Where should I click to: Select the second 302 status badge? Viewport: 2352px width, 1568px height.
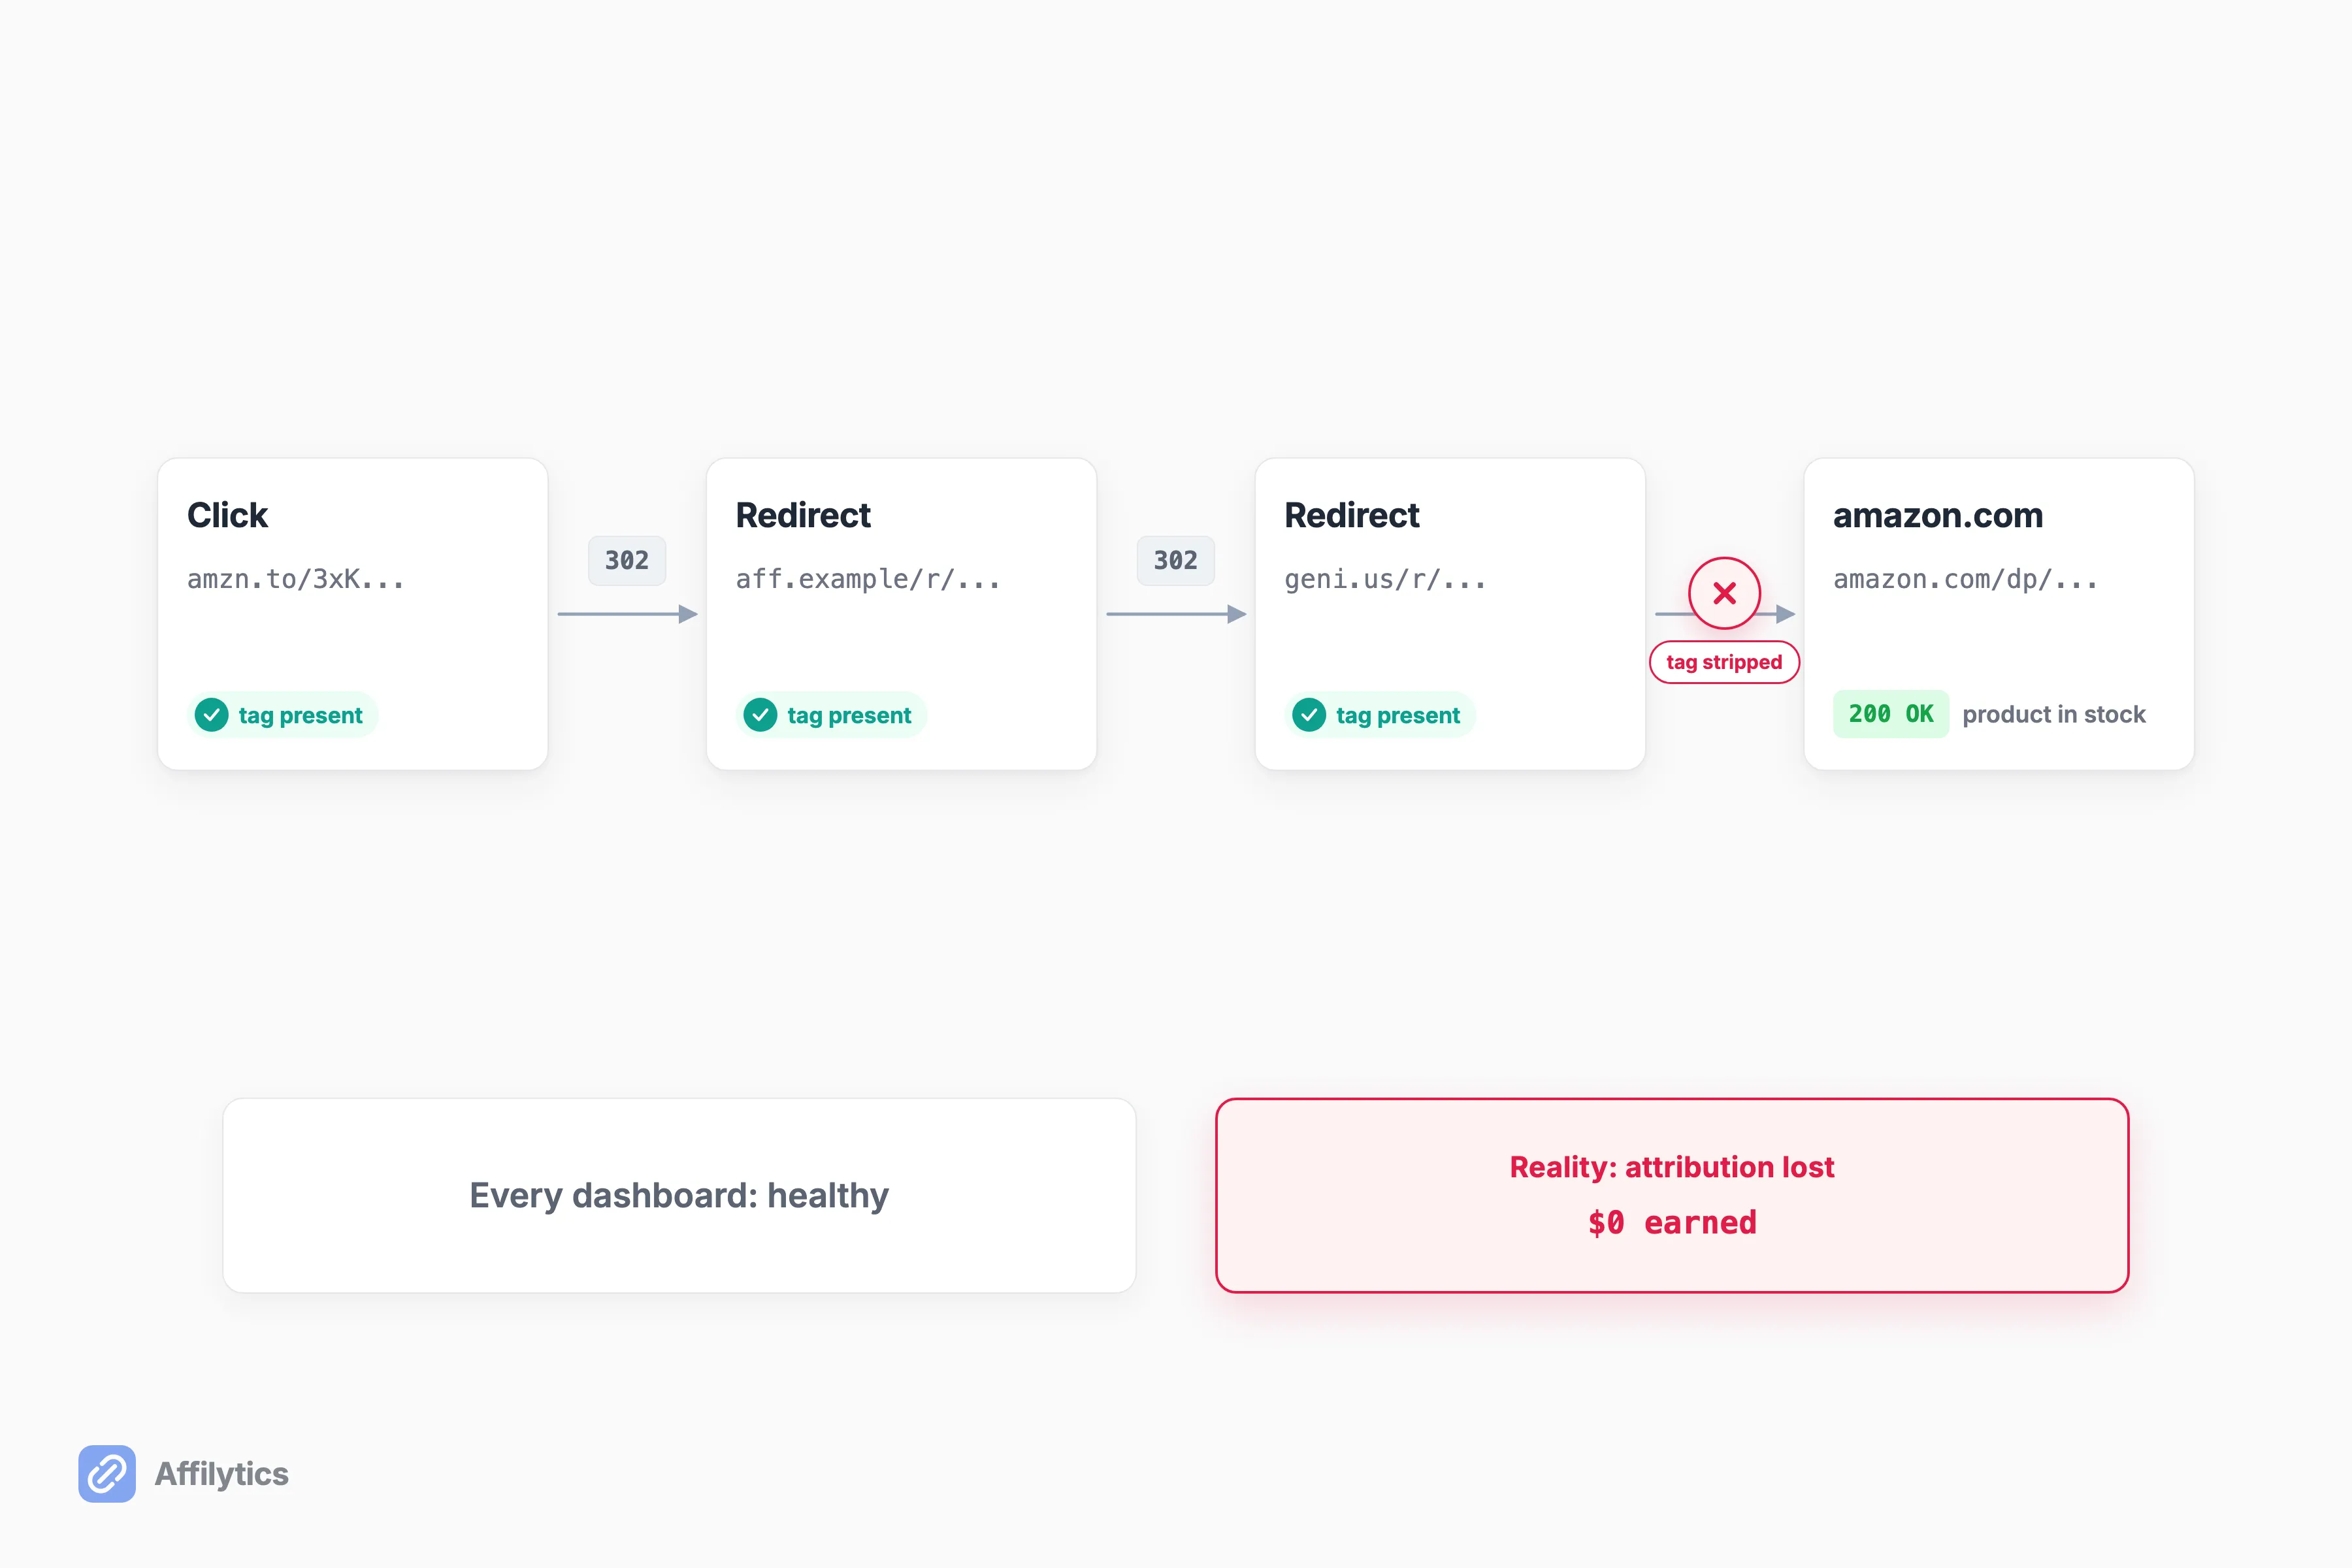click(1176, 560)
